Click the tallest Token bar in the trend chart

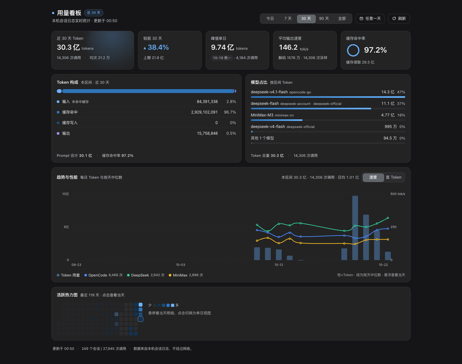pyautogui.click(x=355, y=228)
